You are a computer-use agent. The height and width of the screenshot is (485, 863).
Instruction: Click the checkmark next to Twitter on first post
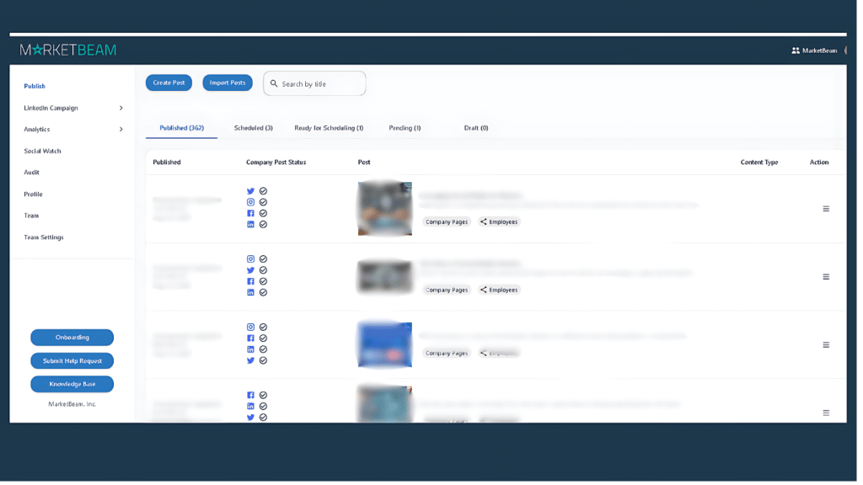(263, 191)
